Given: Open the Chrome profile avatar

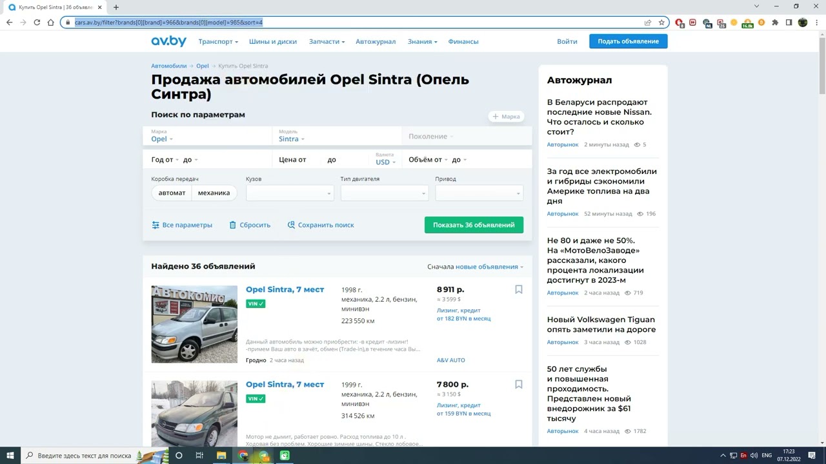Looking at the screenshot, I should click(803, 23).
